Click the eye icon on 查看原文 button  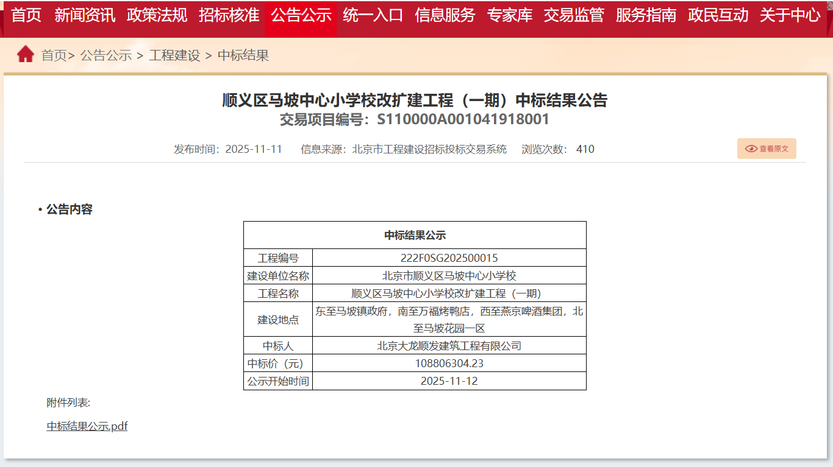(x=751, y=149)
